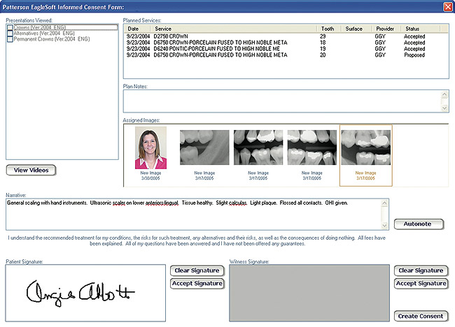Clear the witness signature

pyautogui.click(x=420, y=270)
